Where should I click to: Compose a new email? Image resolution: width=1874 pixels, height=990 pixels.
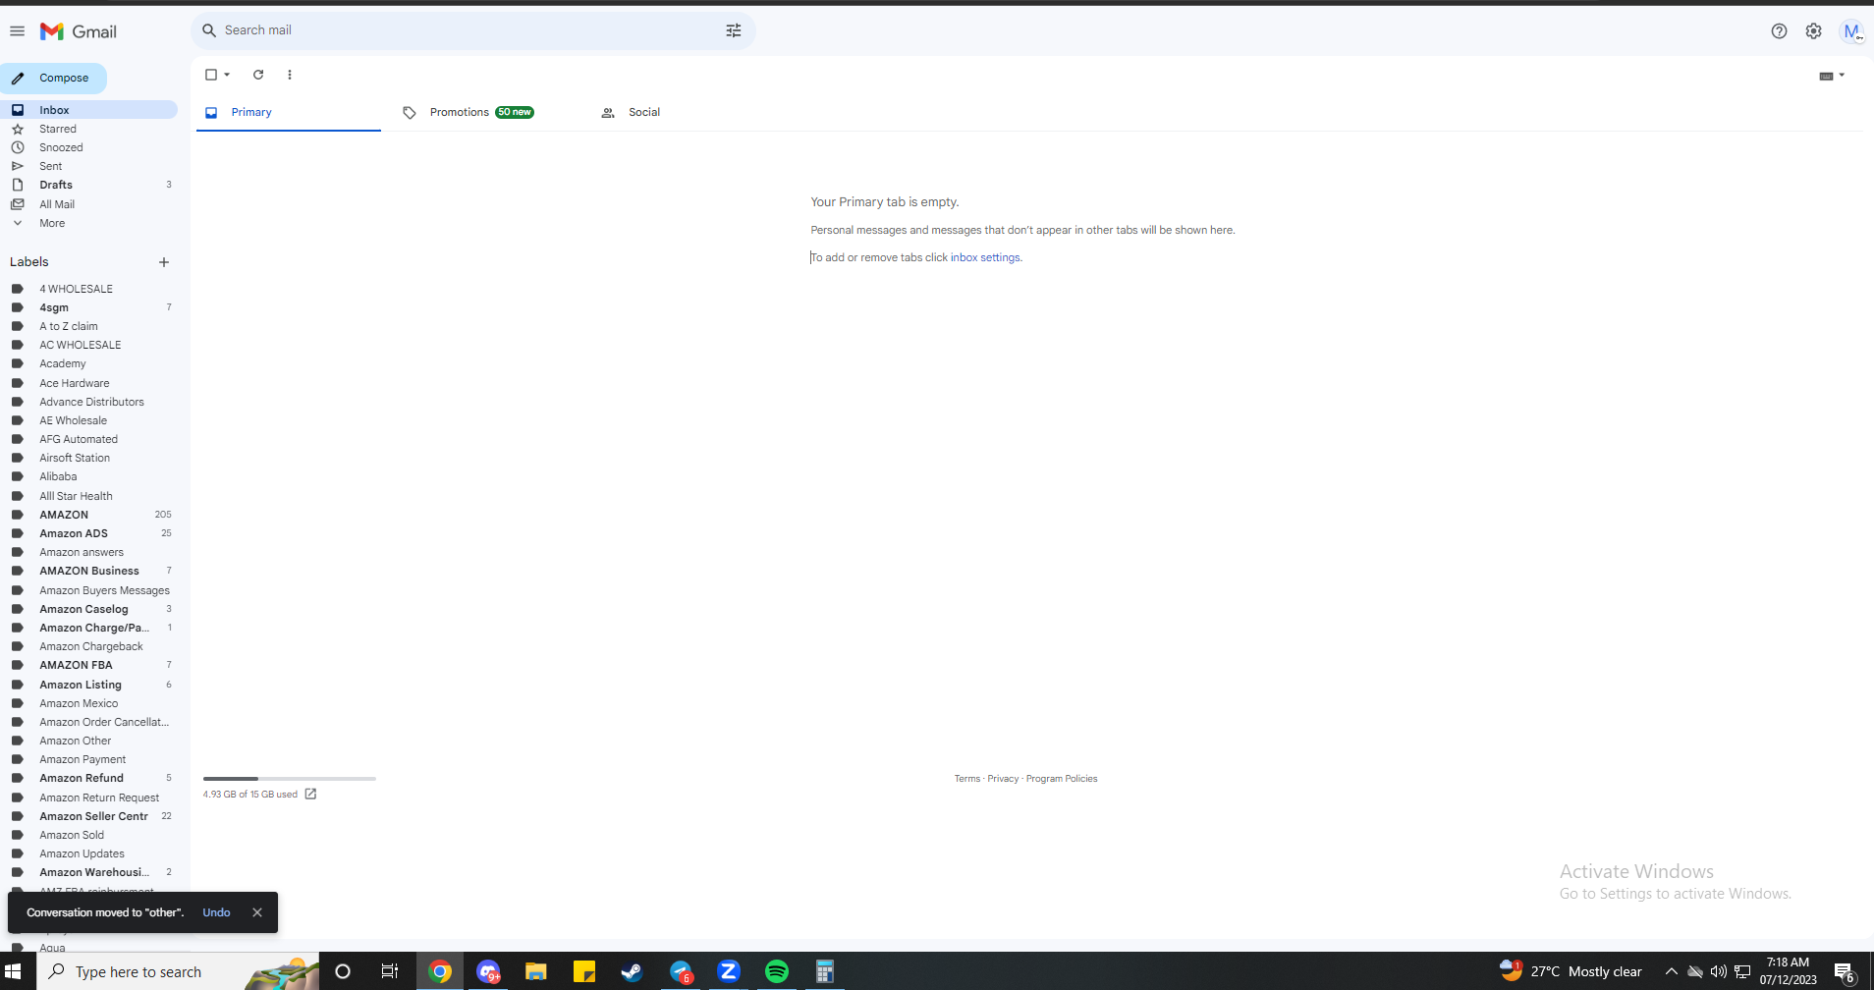53,78
